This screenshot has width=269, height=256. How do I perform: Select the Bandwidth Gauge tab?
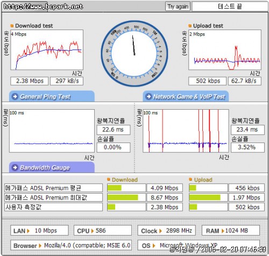52,167
